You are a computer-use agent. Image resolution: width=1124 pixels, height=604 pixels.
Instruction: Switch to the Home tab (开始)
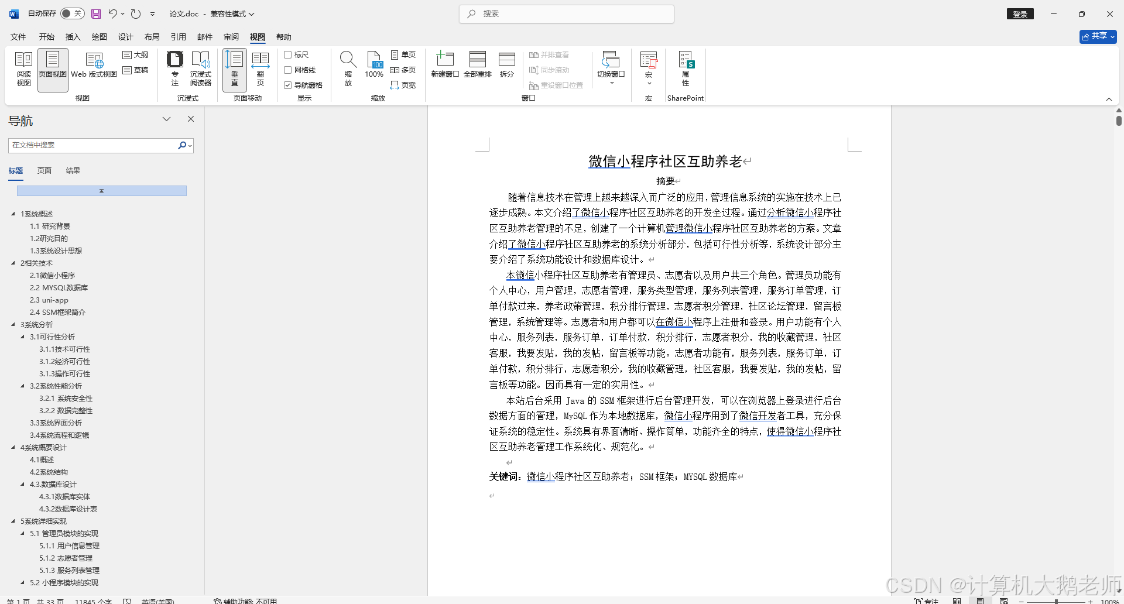pyautogui.click(x=47, y=37)
